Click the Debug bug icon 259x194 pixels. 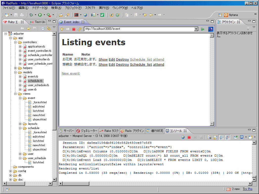pyautogui.click(x=31, y=15)
